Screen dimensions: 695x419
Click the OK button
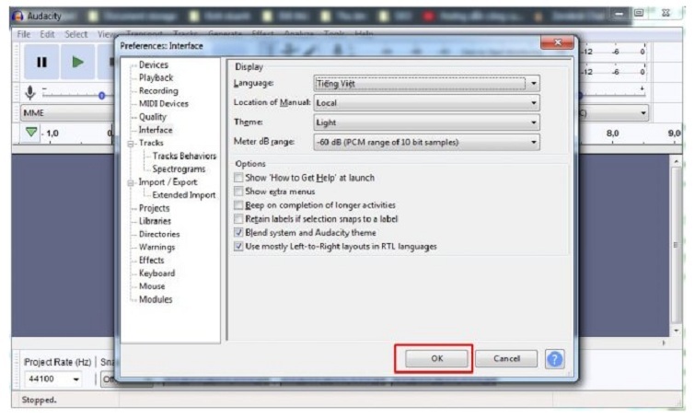pyautogui.click(x=435, y=359)
